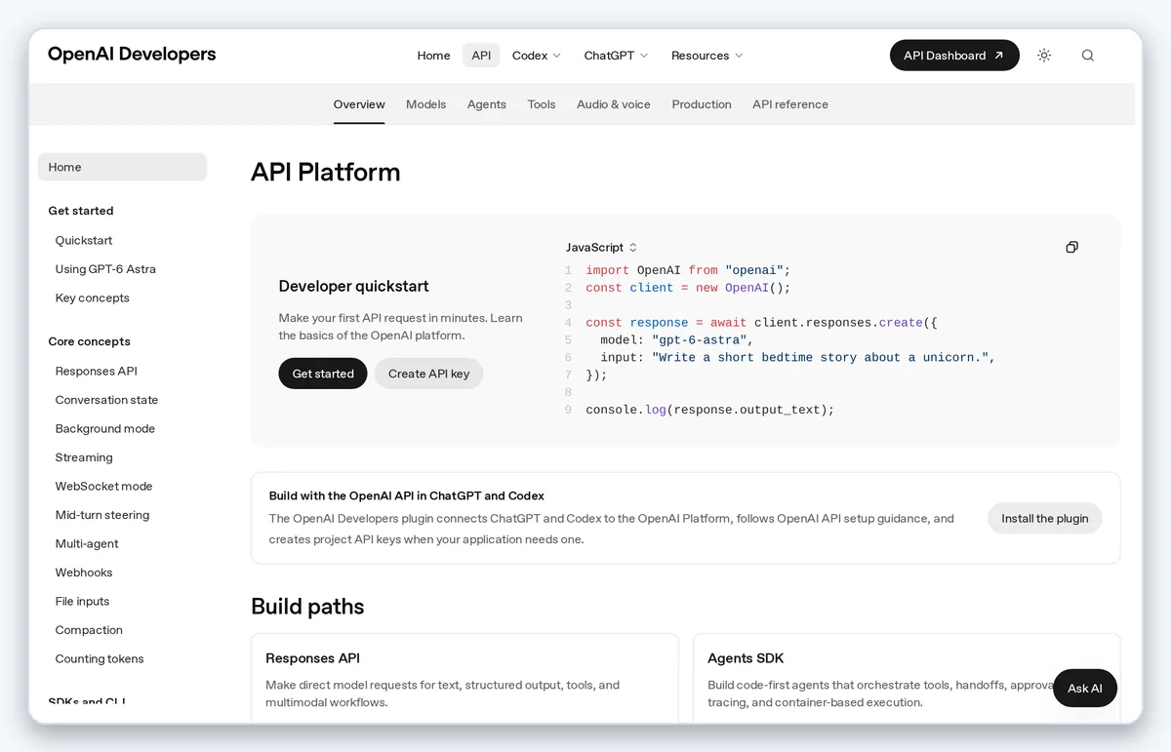Open Mid-turn steering sidebar link
This screenshot has height=752, width=1171.
pos(102,515)
